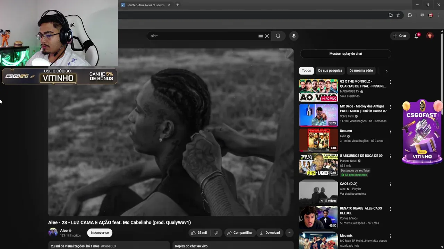The width and height of the screenshot is (444, 249).
Task: Select the Da mesma série chip
Action: click(x=361, y=71)
